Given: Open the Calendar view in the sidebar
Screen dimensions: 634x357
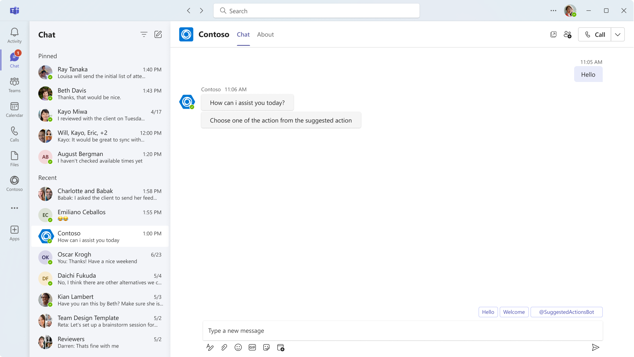Looking at the screenshot, I should coord(14,110).
